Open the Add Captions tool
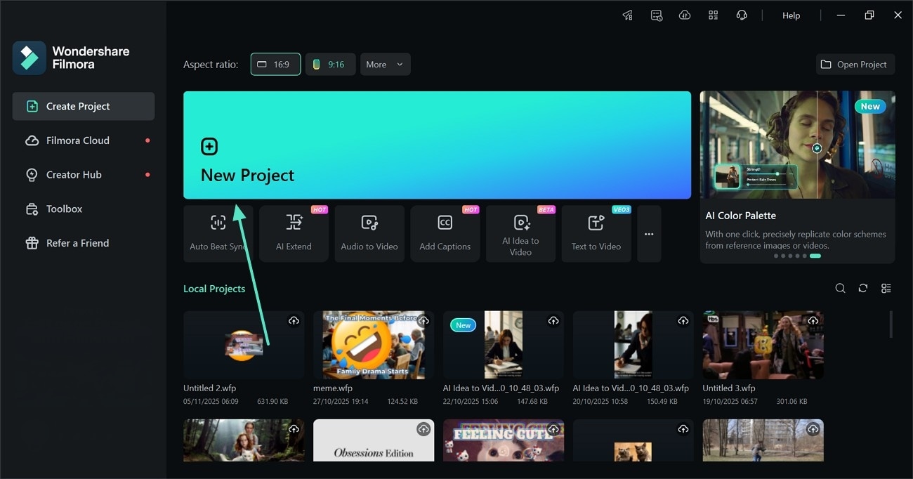 click(445, 234)
